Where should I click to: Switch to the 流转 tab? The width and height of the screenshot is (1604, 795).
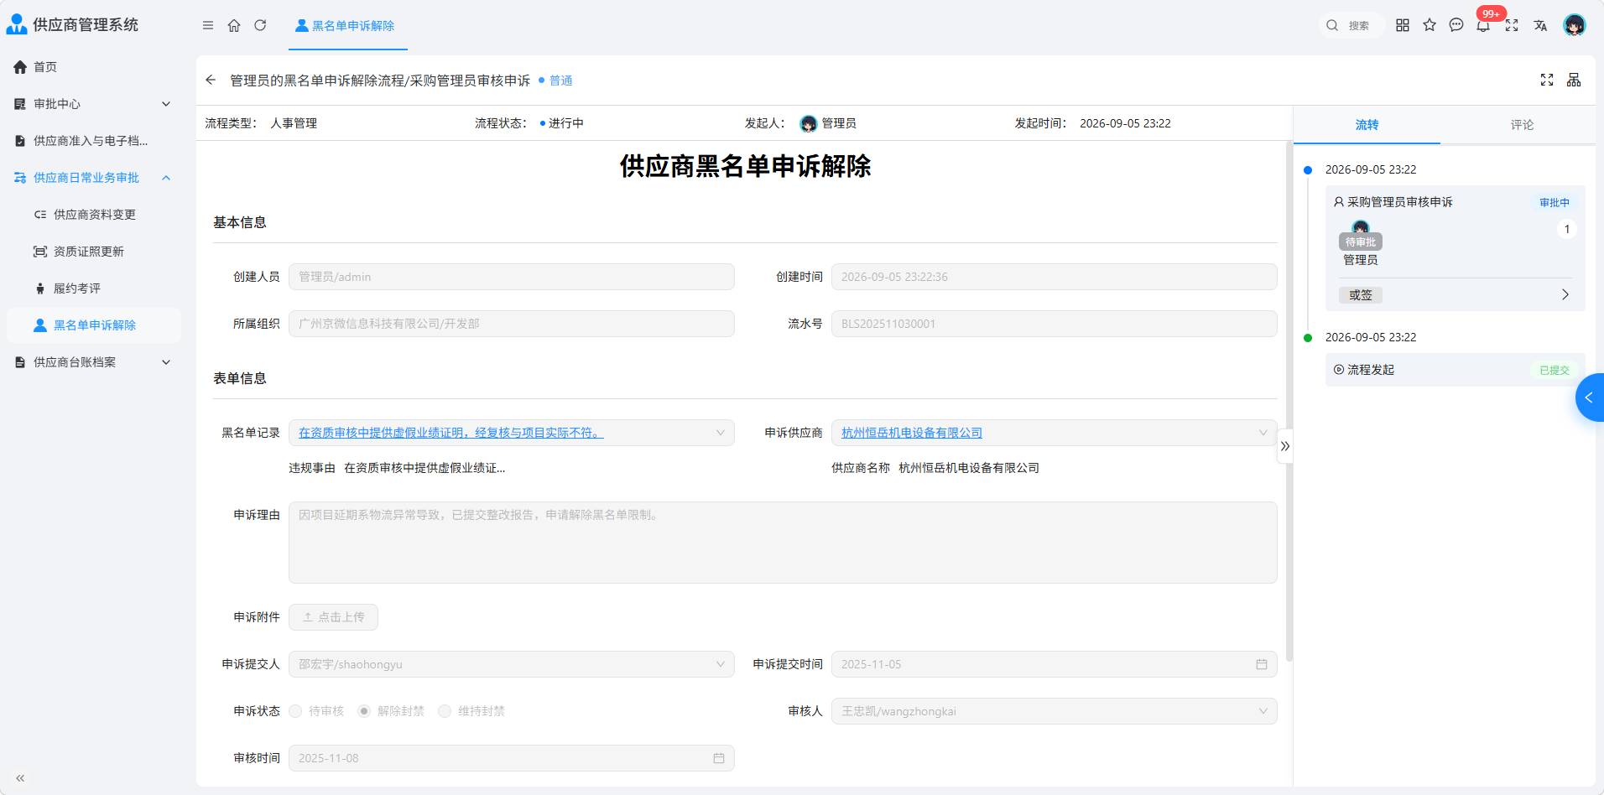(x=1367, y=125)
